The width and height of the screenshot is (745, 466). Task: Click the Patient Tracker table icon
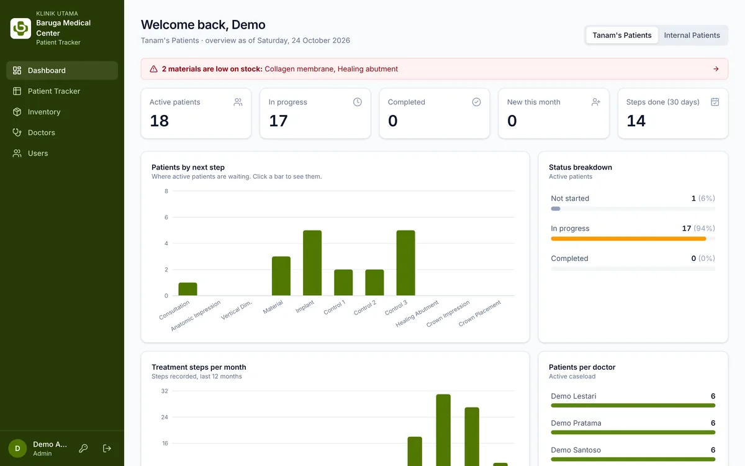(17, 91)
